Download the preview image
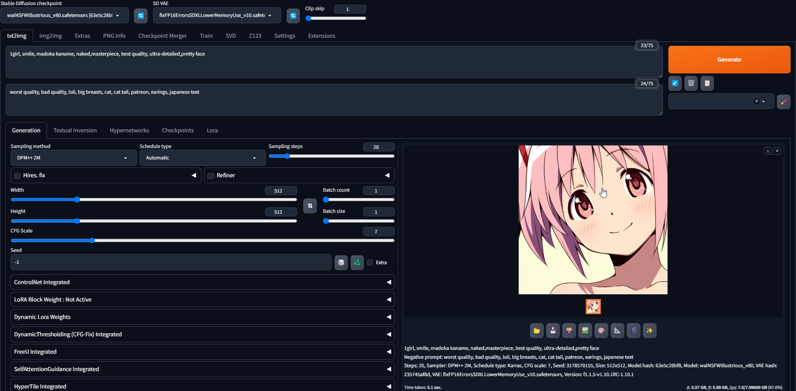Image resolution: width=796 pixels, height=391 pixels. (x=768, y=151)
